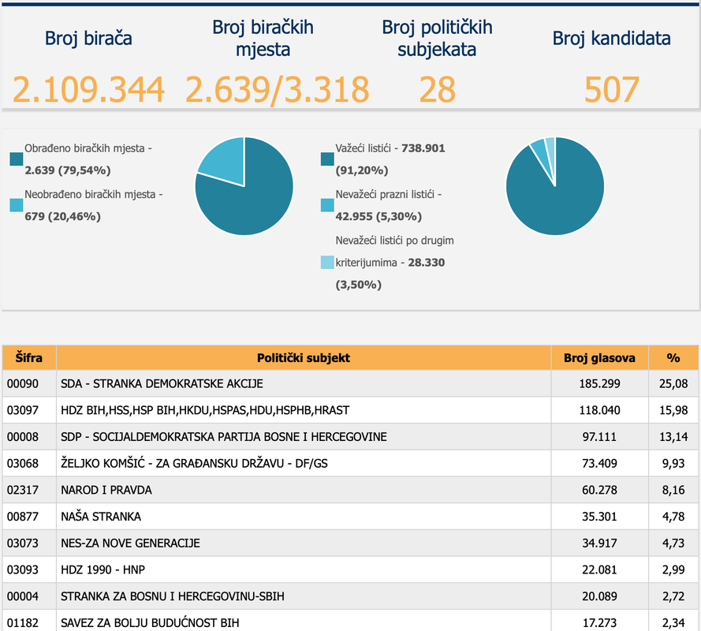701x631 pixels.
Task: Click the percentage cell 15,98
Action: tap(673, 410)
